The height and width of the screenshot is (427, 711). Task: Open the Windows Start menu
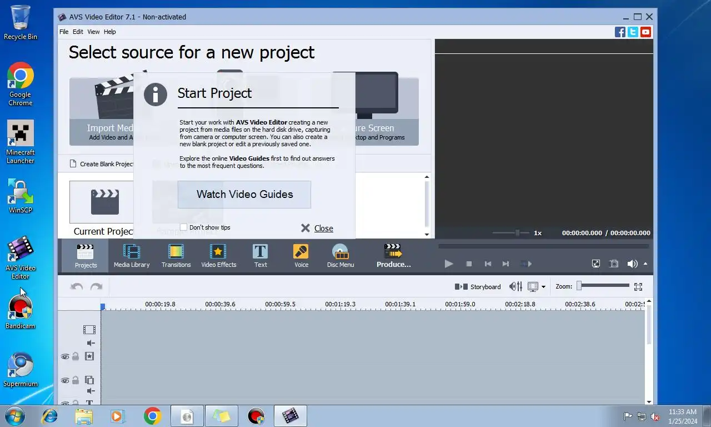tap(14, 416)
